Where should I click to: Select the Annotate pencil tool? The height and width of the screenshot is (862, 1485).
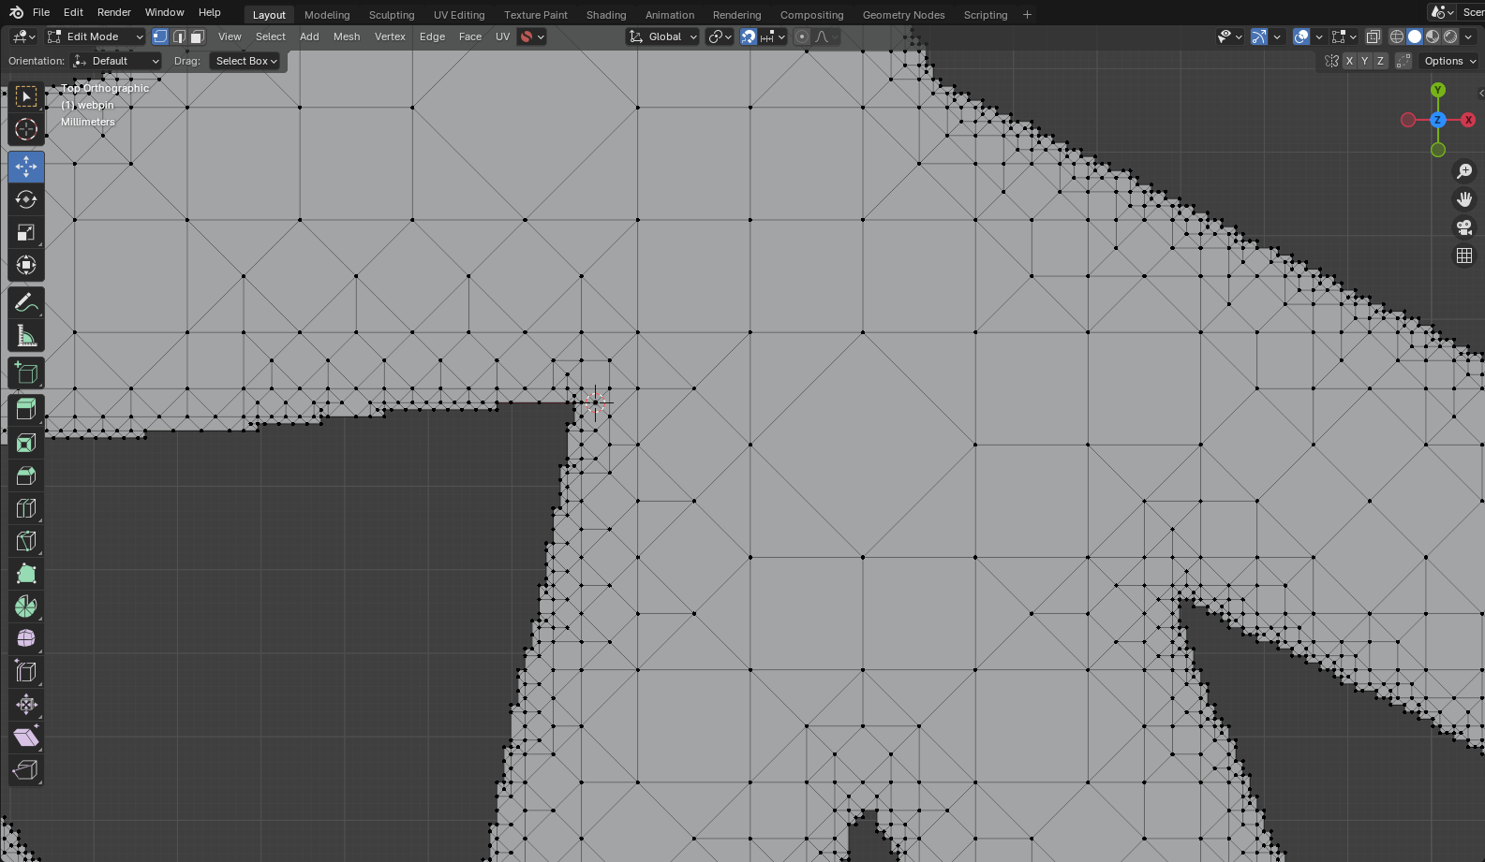(x=26, y=302)
